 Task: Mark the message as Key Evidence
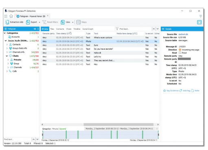[x=171, y=90]
